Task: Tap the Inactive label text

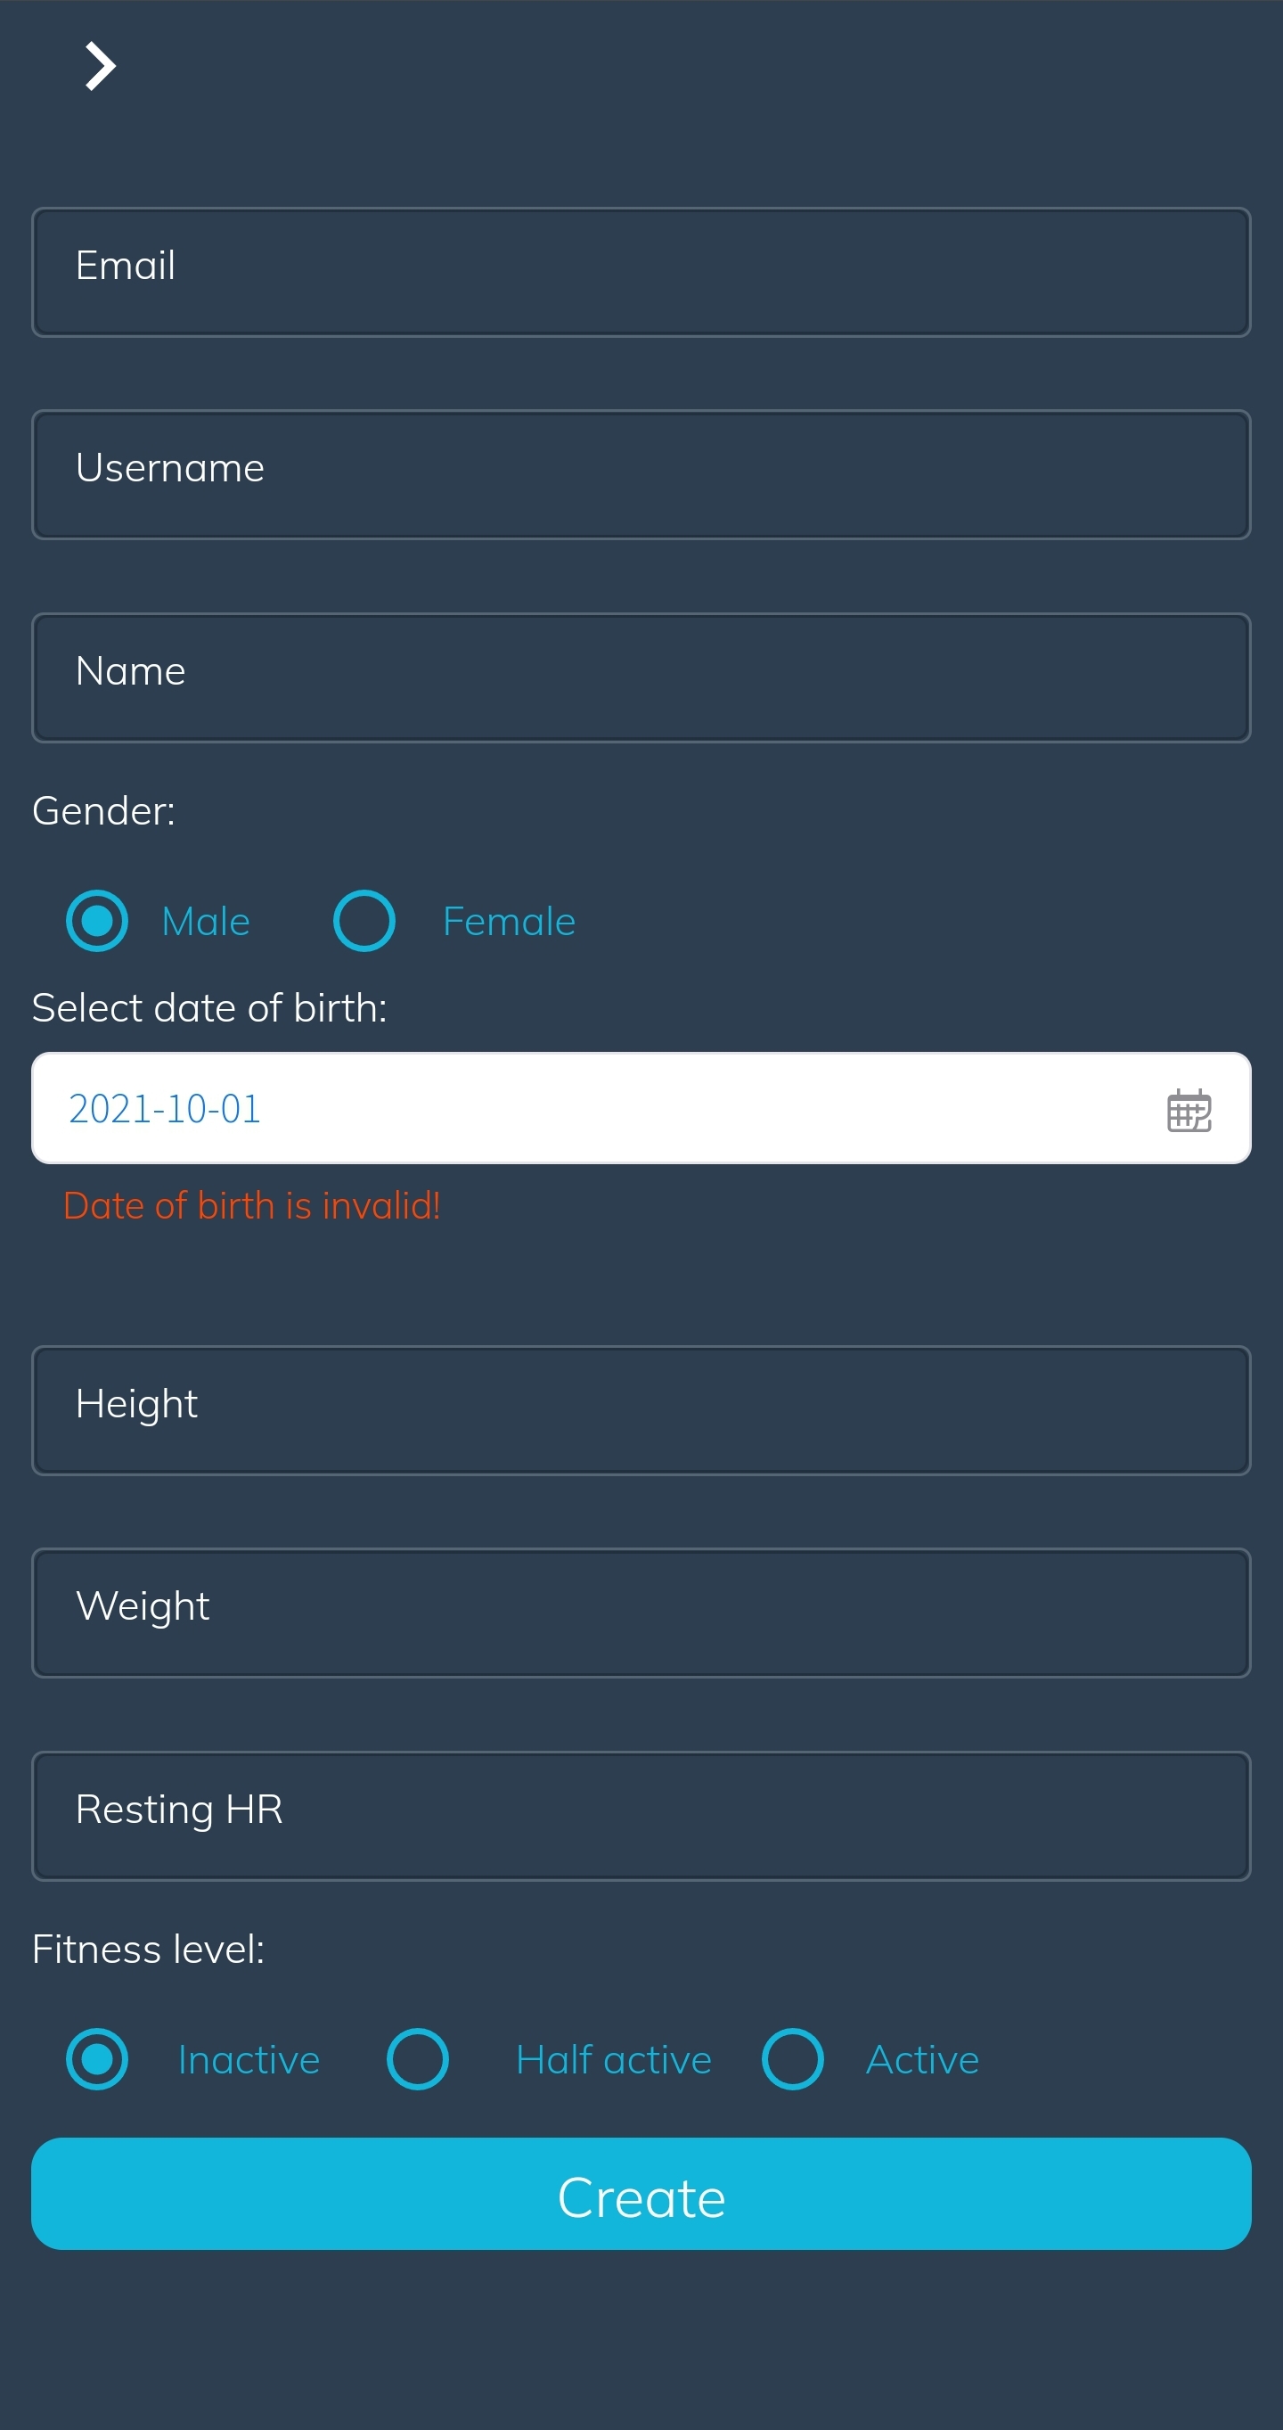Action: pos(249,2059)
